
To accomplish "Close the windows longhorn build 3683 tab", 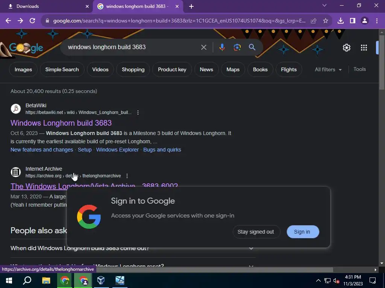I will coord(177,6).
